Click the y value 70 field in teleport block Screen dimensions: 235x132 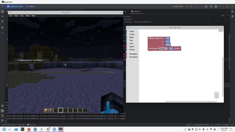(x=168, y=41)
